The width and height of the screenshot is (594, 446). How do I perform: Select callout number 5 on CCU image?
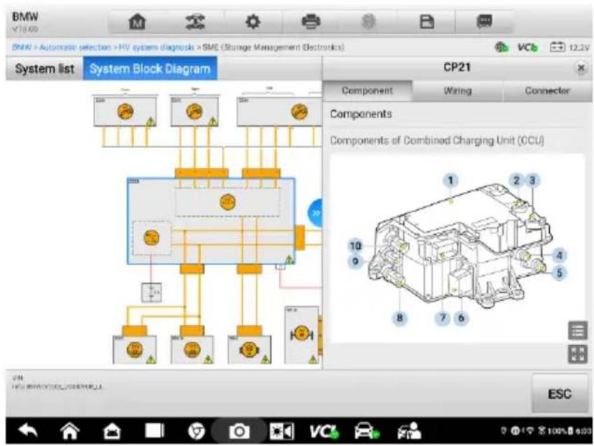tap(559, 272)
